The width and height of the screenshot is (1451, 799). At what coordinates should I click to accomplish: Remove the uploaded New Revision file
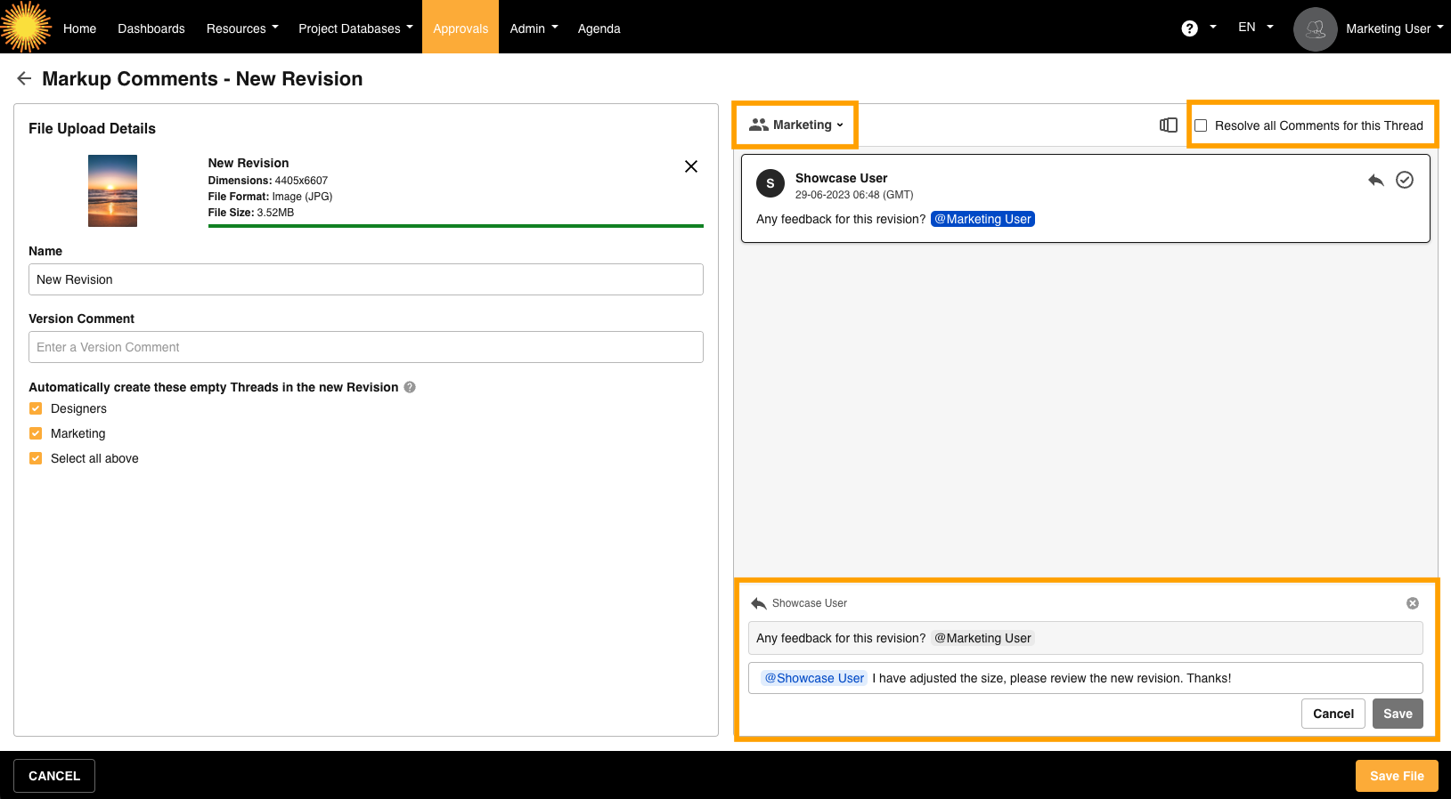tap(690, 166)
